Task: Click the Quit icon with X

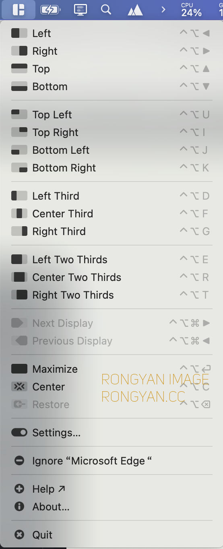Action: tap(19, 535)
